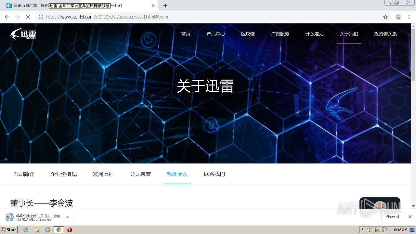Open the media player taskbar icon
Image resolution: width=416 pixels, height=234 pixels.
pyautogui.click(x=48, y=230)
